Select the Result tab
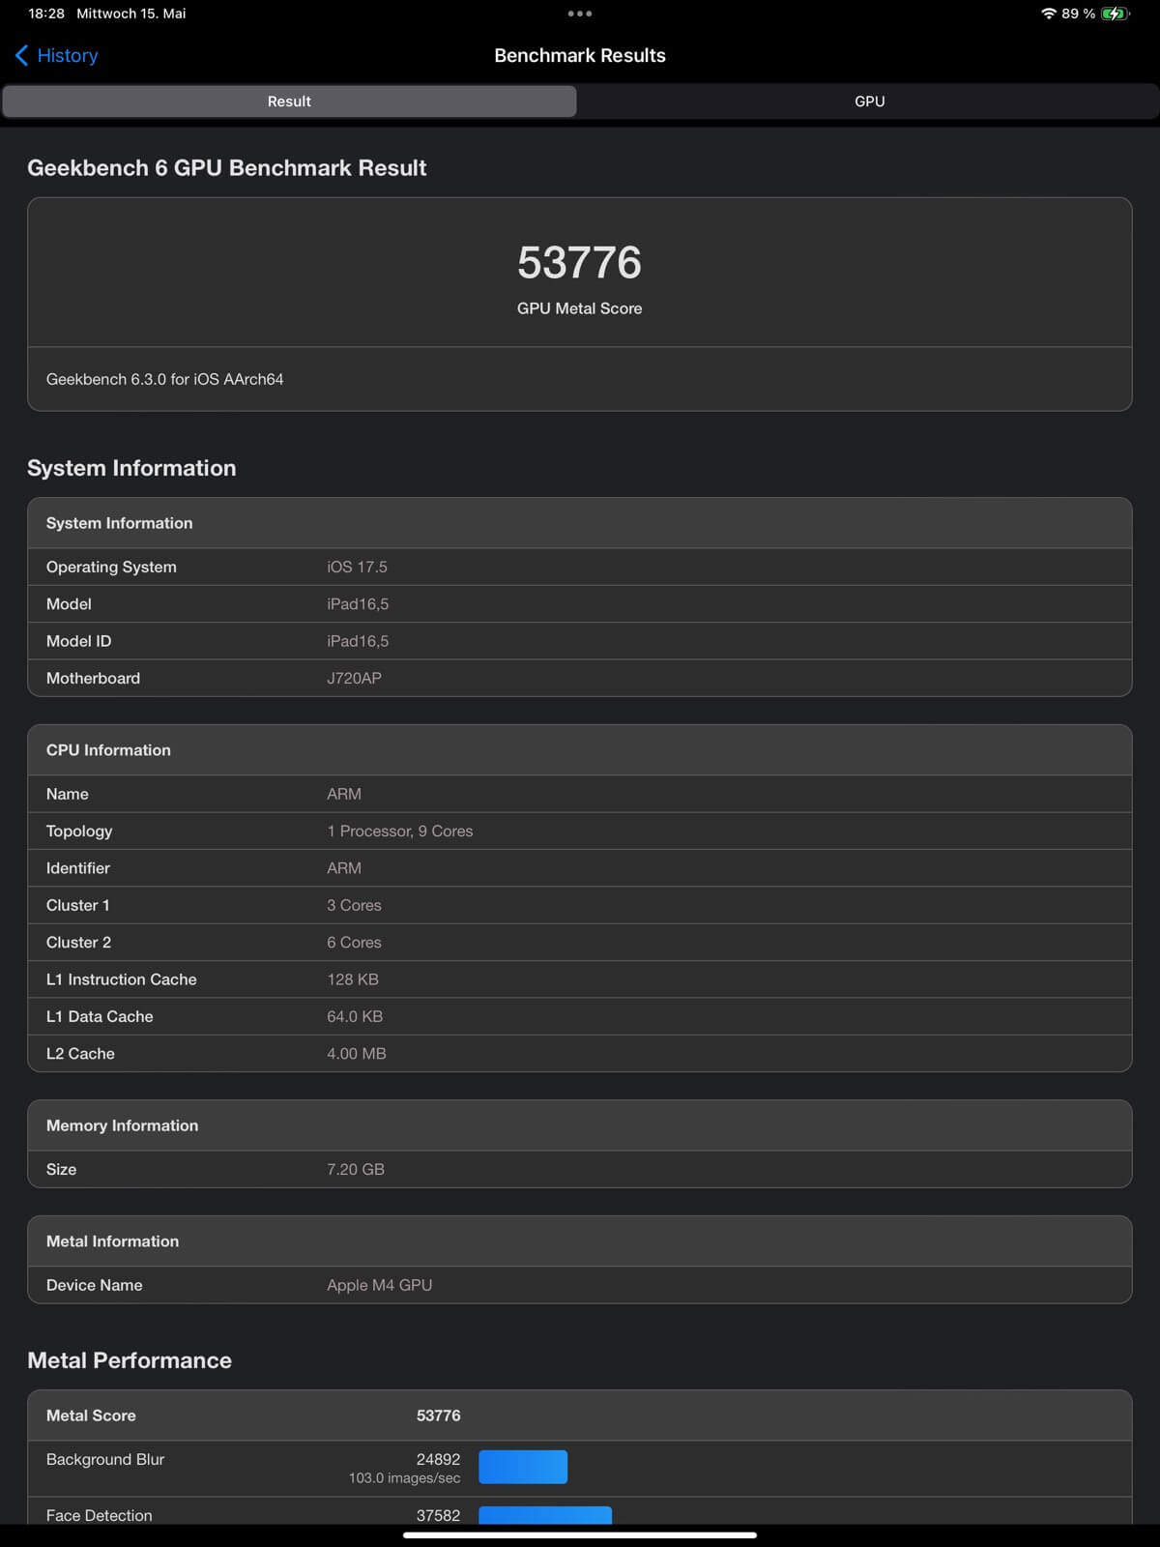The height and width of the screenshot is (1547, 1160). (x=289, y=102)
